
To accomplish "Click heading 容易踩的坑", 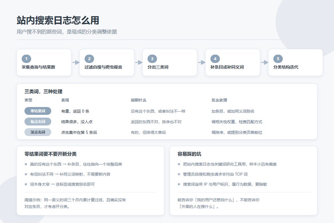I will (x=189, y=154).
